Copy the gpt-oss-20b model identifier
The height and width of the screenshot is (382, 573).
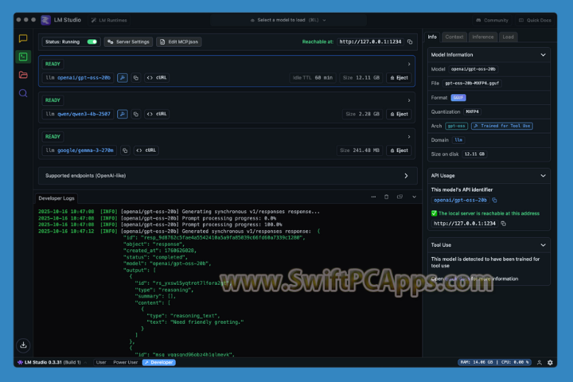pyautogui.click(x=136, y=77)
